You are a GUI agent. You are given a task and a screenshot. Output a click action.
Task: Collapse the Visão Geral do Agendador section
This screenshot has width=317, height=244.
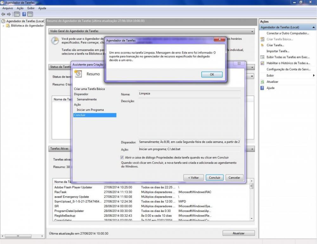(x=252, y=31)
